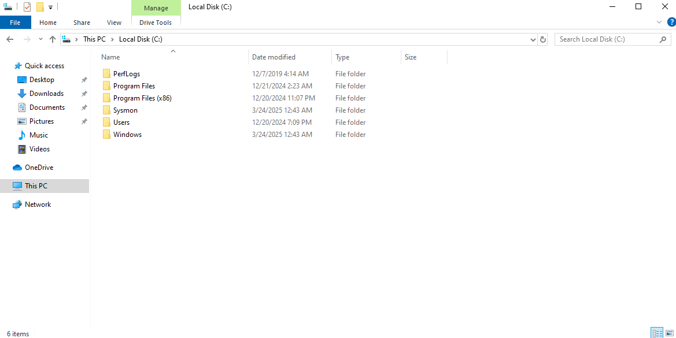Go up one level with the Up arrow
676x338 pixels.
point(53,39)
